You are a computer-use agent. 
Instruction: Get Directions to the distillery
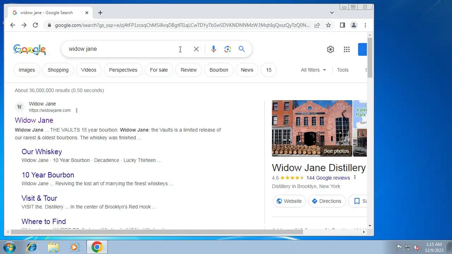[327, 201]
